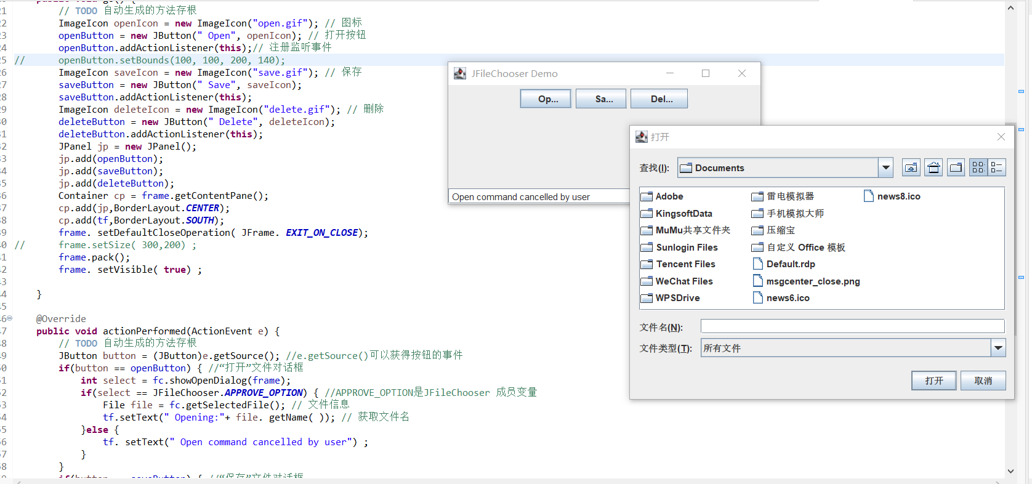Expand the Documents look-in dropdown
The image size is (1032, 484).
coord(885,167)
